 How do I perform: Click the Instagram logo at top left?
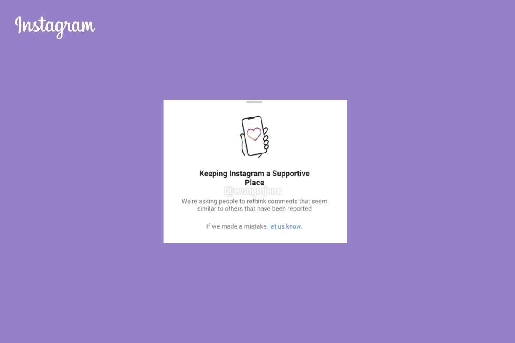point(55,27)
